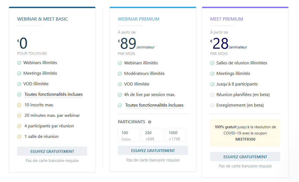This screenshot has height=182, width=299.
Task: Click the grey check icon beside Réunion planifiées (en beta)
Action: click(x=212, y=95)
